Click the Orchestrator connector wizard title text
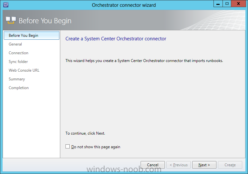Screen dimensions: 248x174 coord(124,5)
